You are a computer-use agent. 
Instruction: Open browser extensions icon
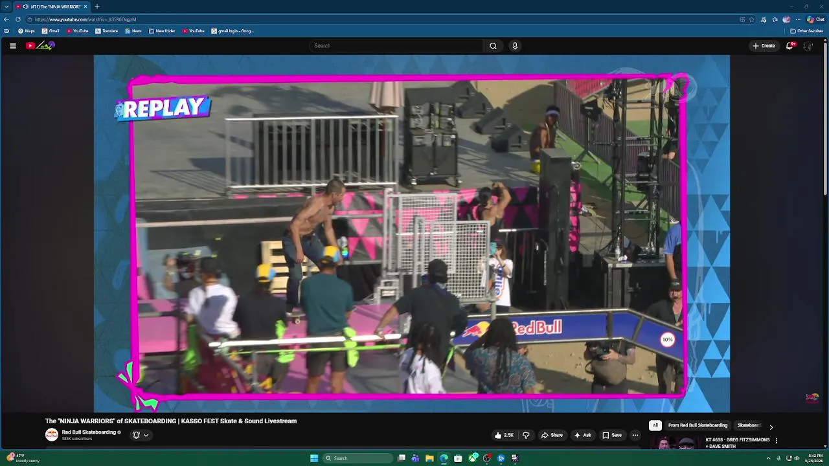pyautogui.click(x=764, y=19)
